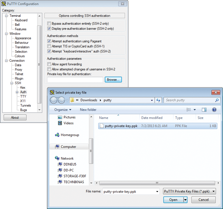Uncheck Attempt authentication using Pageant
This screenshot has height=209, width=223.
coord(49,42)
